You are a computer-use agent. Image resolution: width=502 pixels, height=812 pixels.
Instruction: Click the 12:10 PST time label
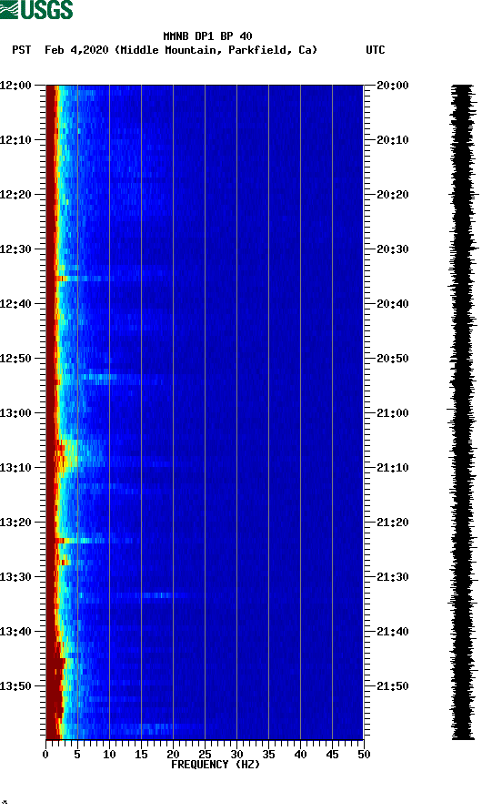tap(15, 140)
